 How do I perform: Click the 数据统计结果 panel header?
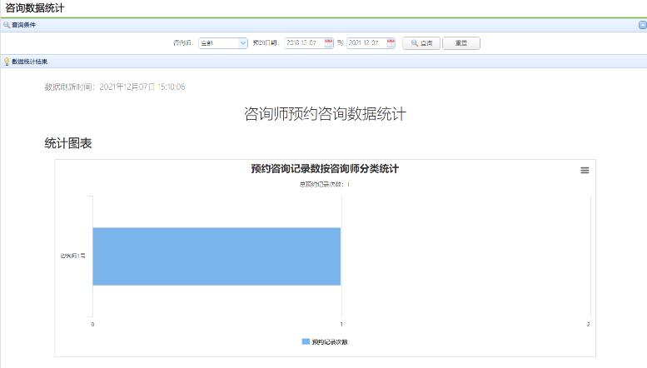(x=323, y=62)
